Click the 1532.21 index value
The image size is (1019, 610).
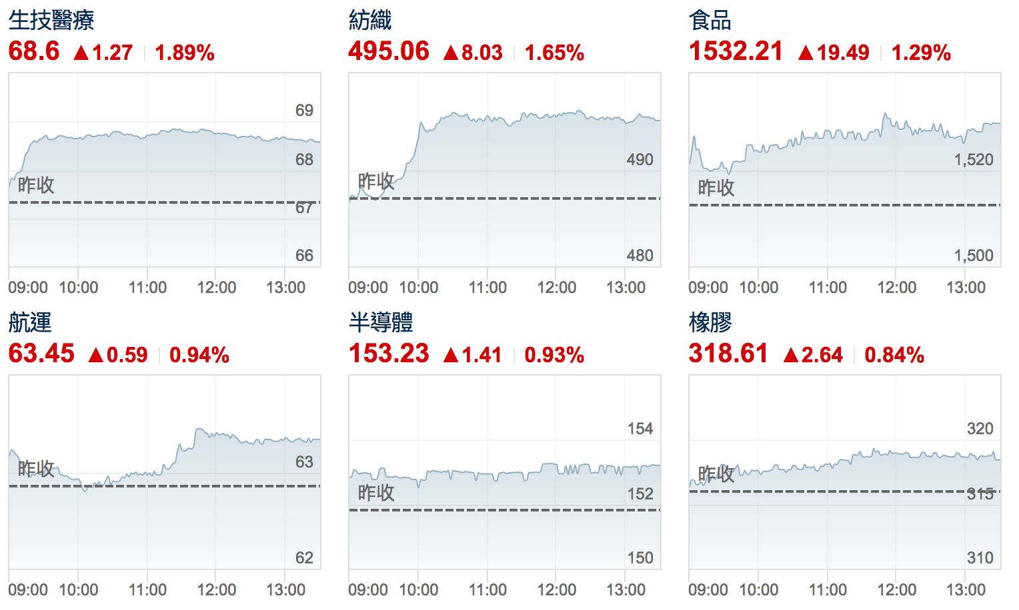[736, 51]
